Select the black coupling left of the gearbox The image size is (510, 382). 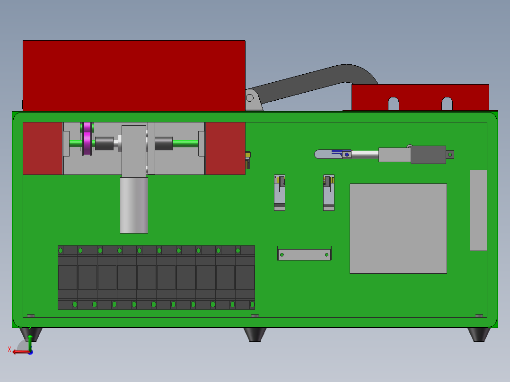[x=105, y=143]
